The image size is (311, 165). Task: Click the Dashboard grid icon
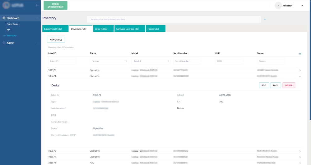[4, 18]
